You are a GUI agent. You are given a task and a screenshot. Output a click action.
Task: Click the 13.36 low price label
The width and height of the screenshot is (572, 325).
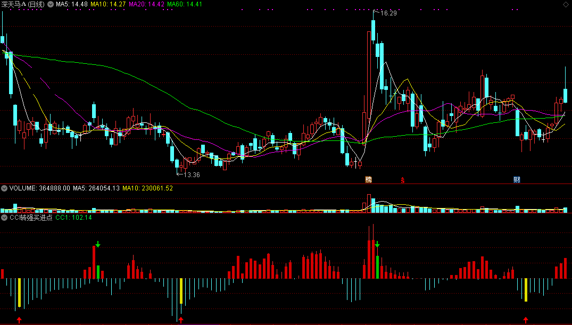pos(192,174)
